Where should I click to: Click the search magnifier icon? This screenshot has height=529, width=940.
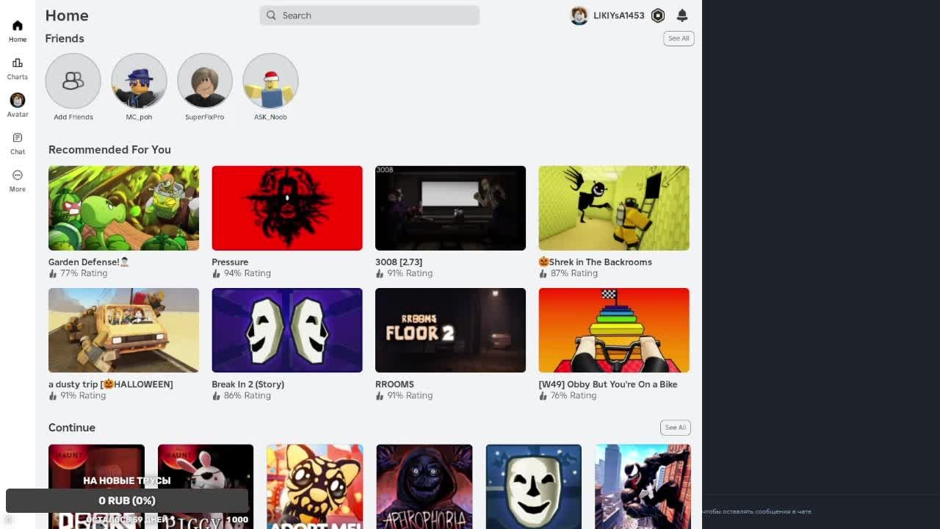[x=271, y=15]
